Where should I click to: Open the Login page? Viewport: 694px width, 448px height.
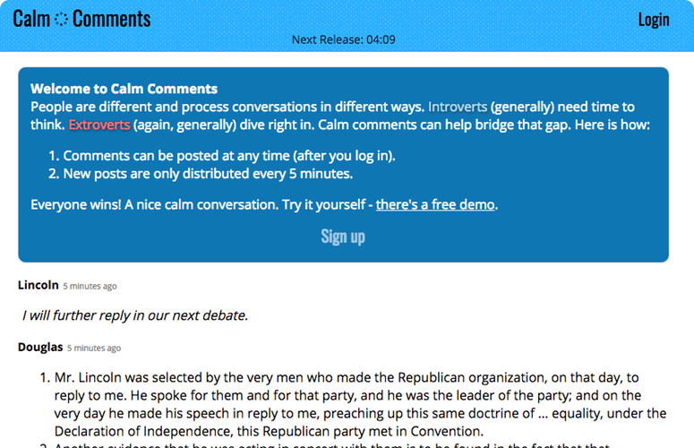[x=653, y=20]
